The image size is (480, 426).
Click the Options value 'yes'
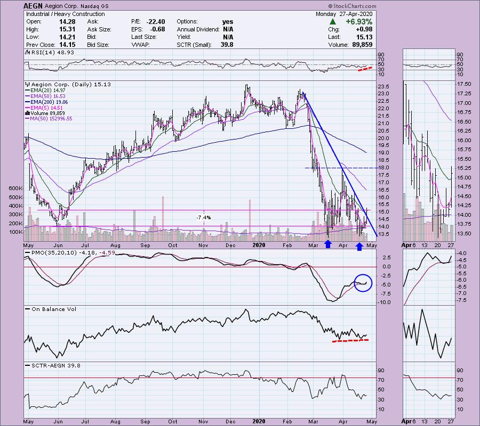(x=228, y=22)
